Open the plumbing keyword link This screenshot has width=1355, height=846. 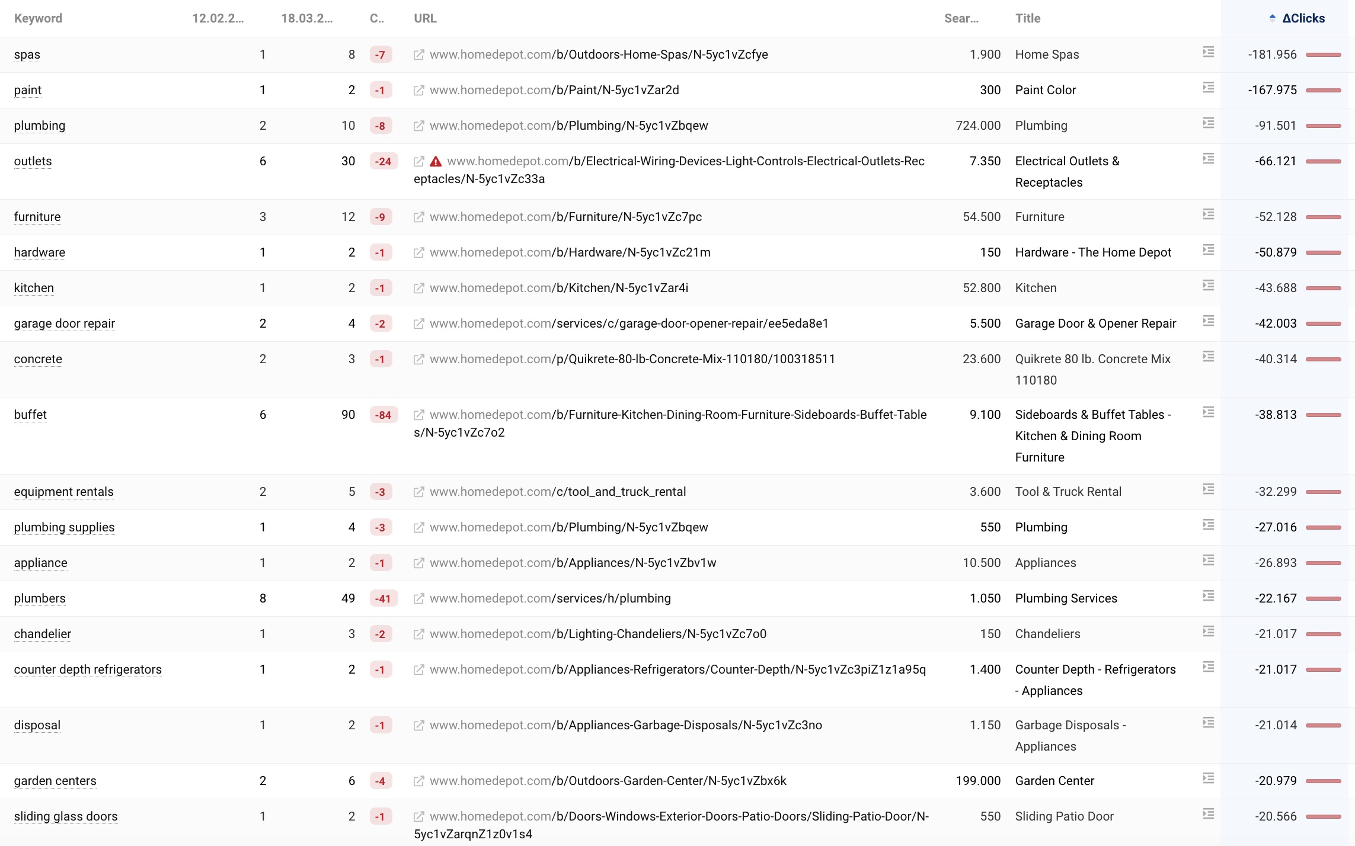pyautogui.click(x=40, y=126)
